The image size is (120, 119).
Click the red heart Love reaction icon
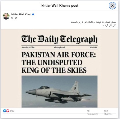(x=8, y=111)
